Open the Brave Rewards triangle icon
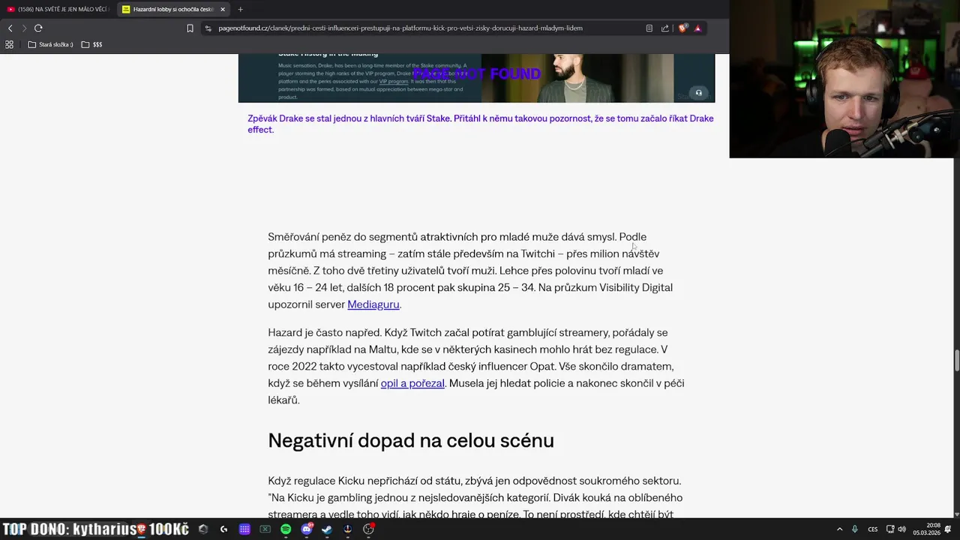Image resolution: width=960 pixels, height=540 pixels. pos(697,28)
